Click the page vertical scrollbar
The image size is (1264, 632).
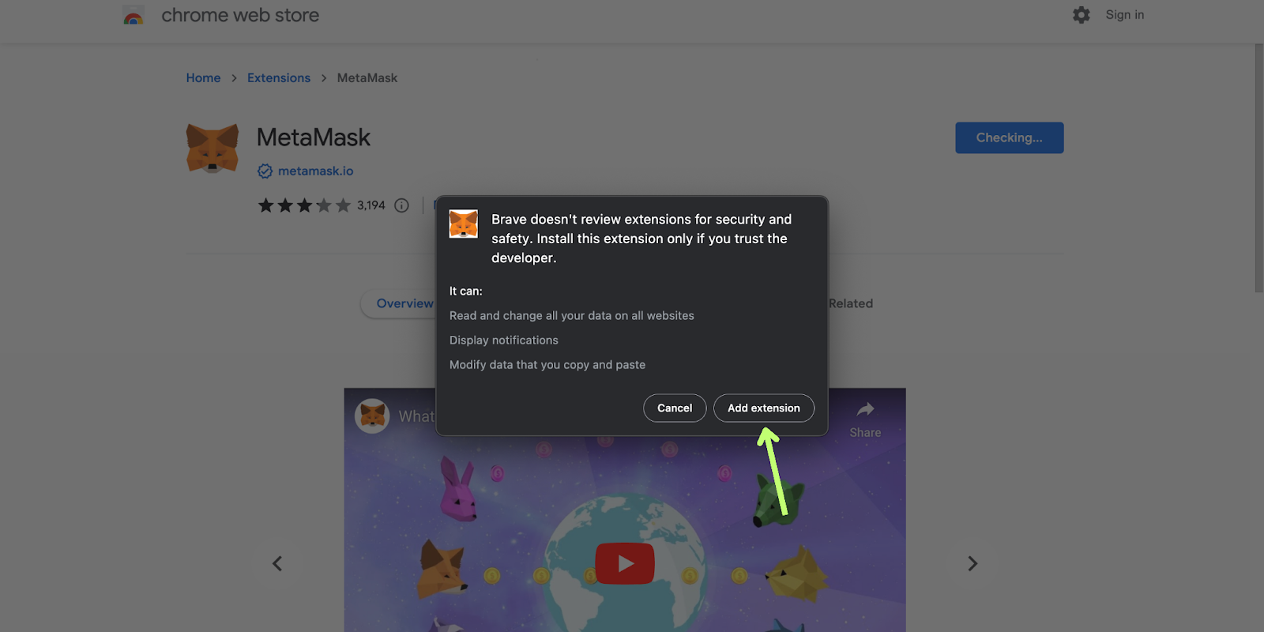[x=1258, y=167]
